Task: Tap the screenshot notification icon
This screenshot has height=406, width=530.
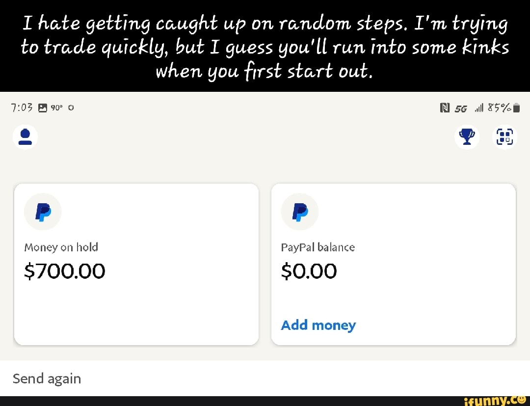Action: (x=44, y=108)
